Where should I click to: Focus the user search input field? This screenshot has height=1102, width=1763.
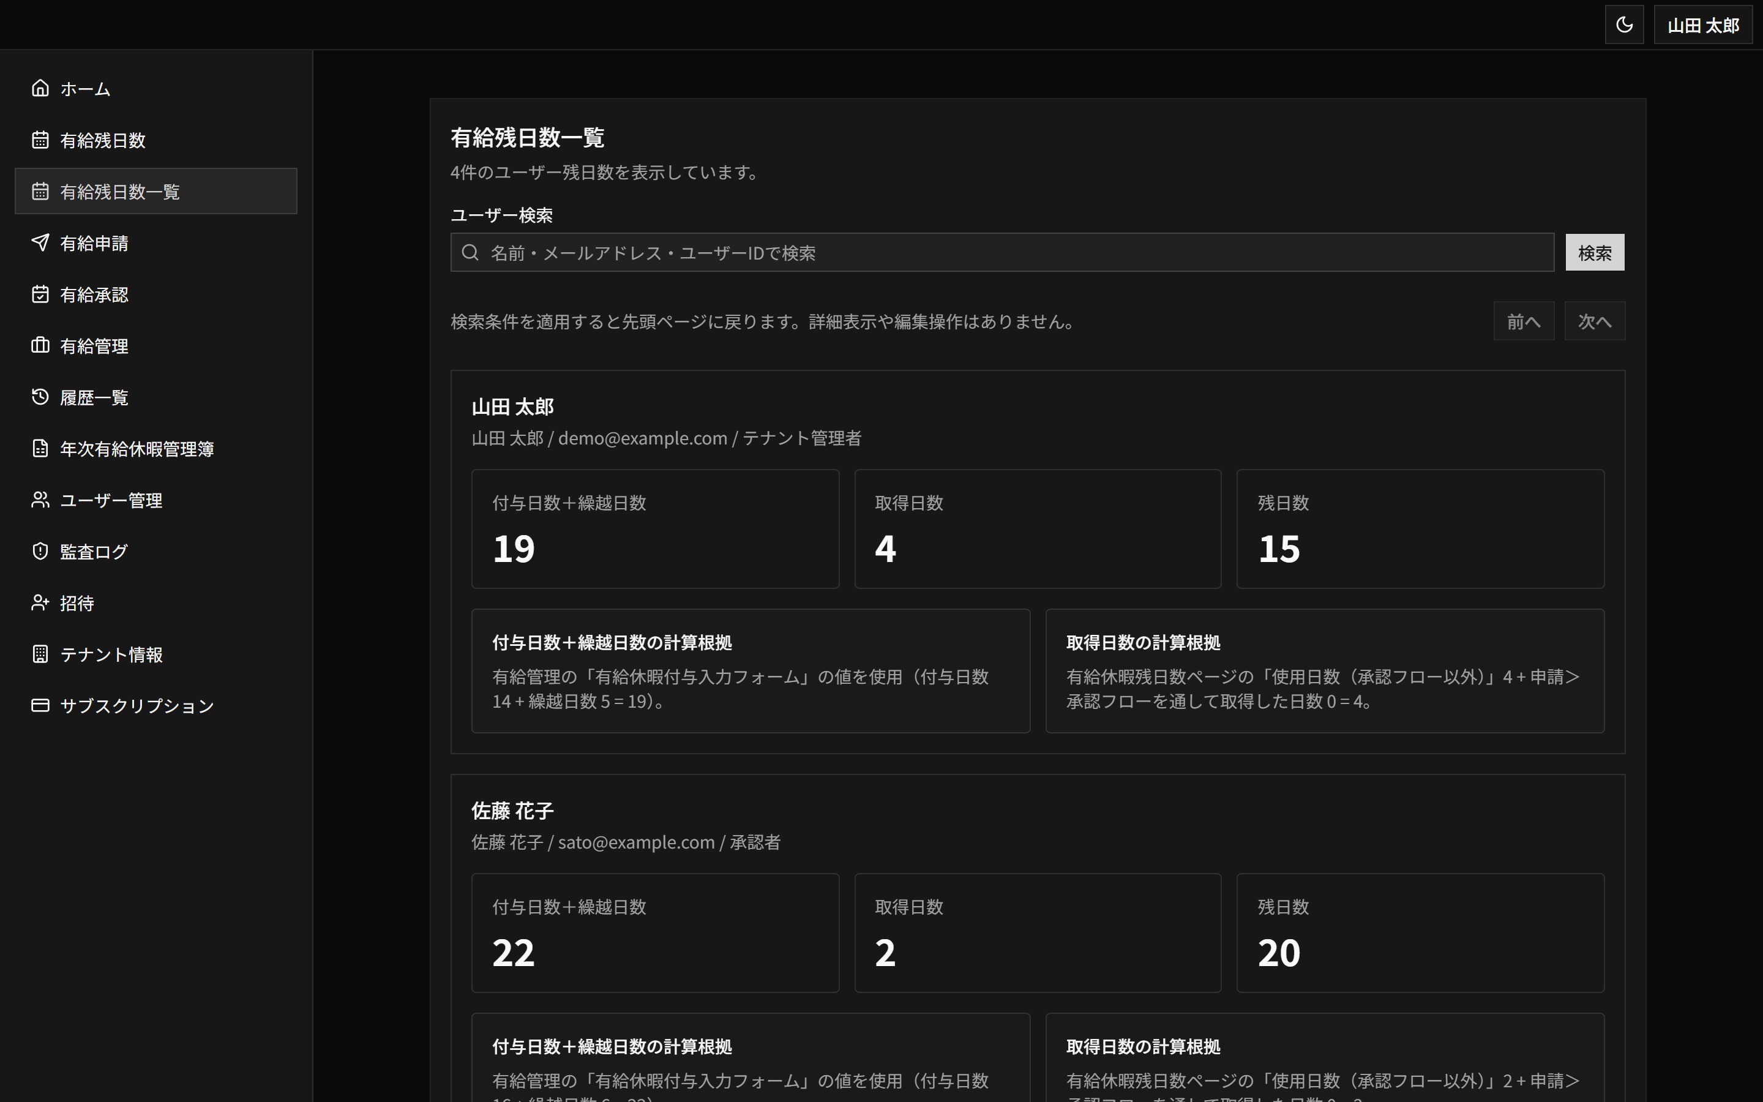point(1003,252)
